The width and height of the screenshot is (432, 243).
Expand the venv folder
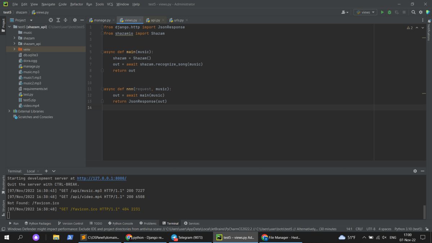point(15,49)
